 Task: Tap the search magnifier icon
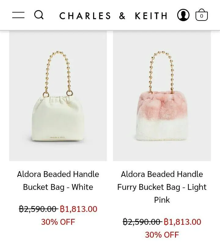(x=39, y=15)
